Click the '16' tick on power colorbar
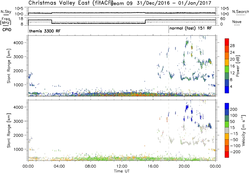249x173 pixels. click(x=232, y=66)
